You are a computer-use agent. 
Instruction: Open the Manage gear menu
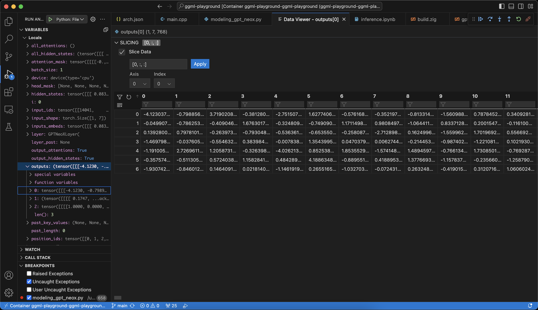tap(9, 293)
